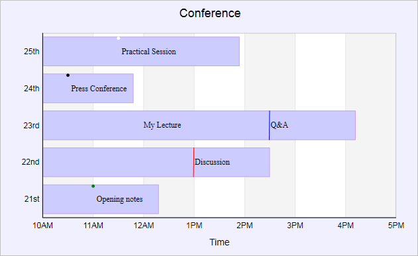Select the Q&A bar segment

(x=313, y=125)
